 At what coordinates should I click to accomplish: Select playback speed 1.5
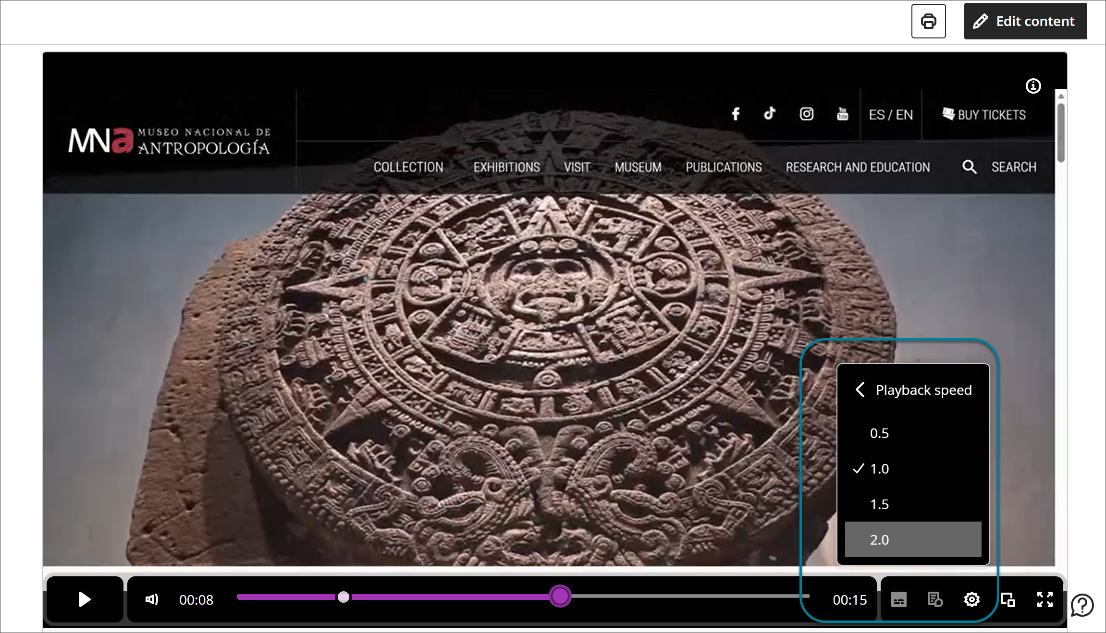pos(879,504)
